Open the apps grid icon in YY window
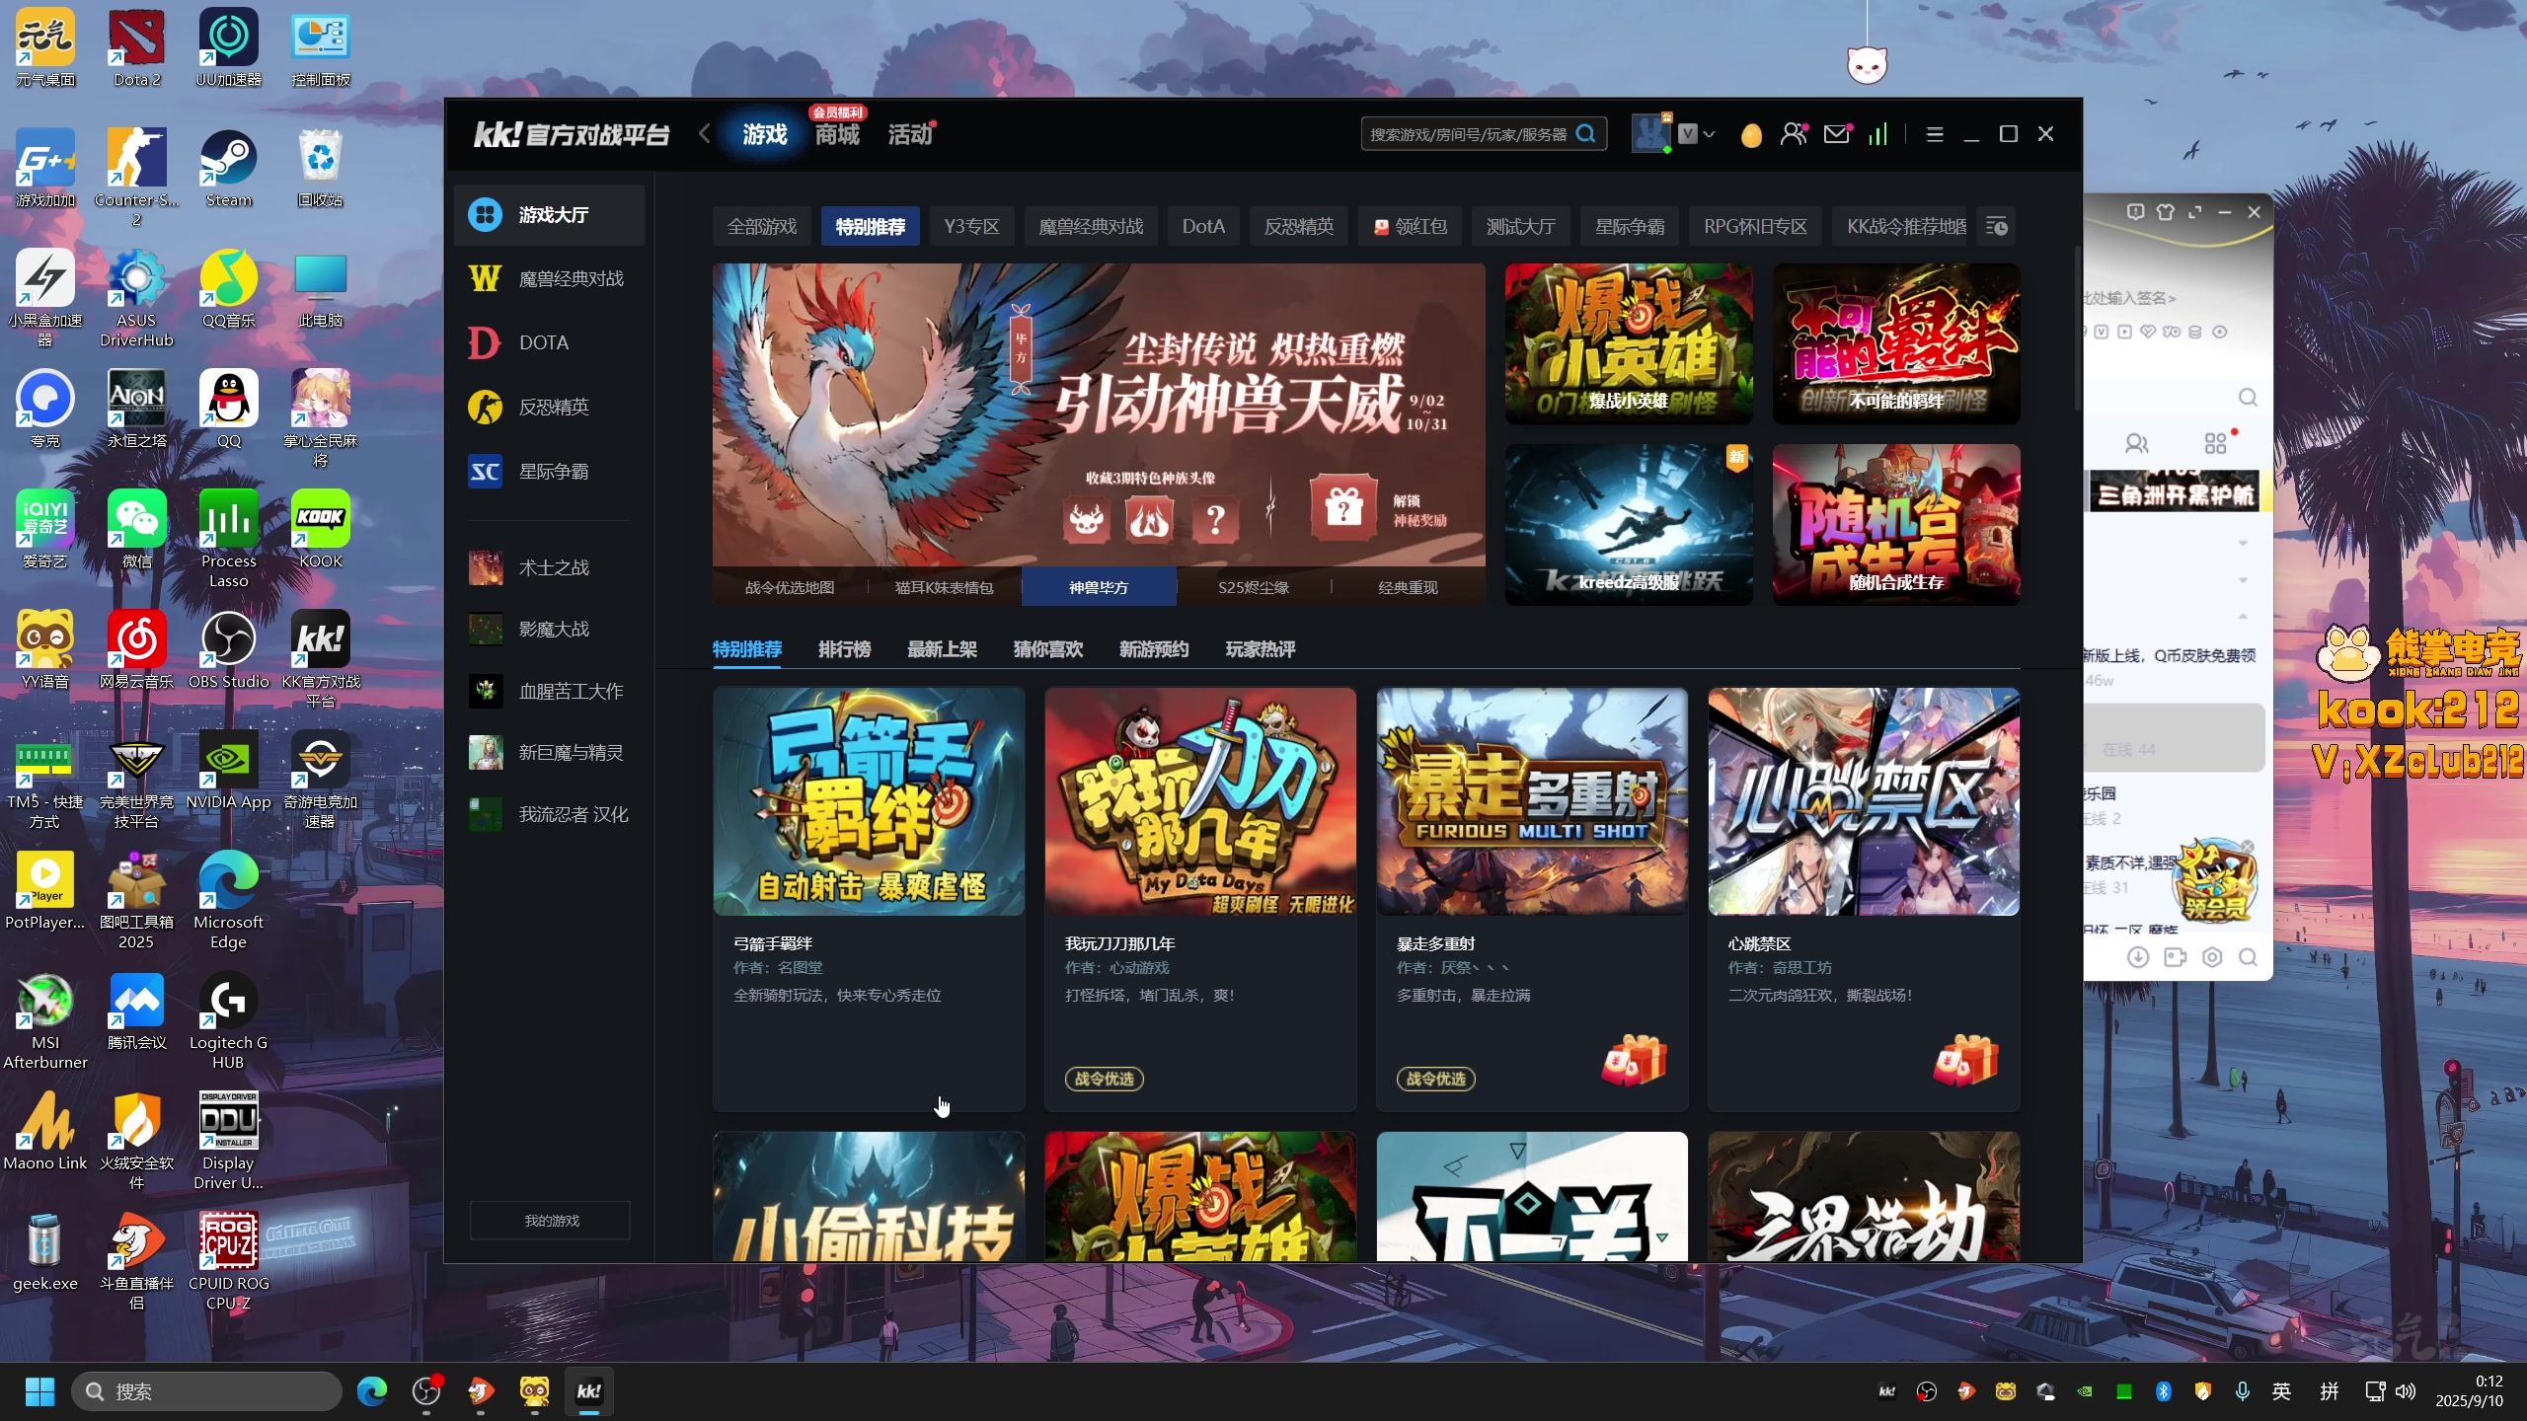 pyautogui.click(x=2215, y=443)
